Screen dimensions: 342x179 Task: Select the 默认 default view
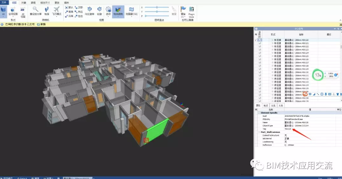[69, 8]
